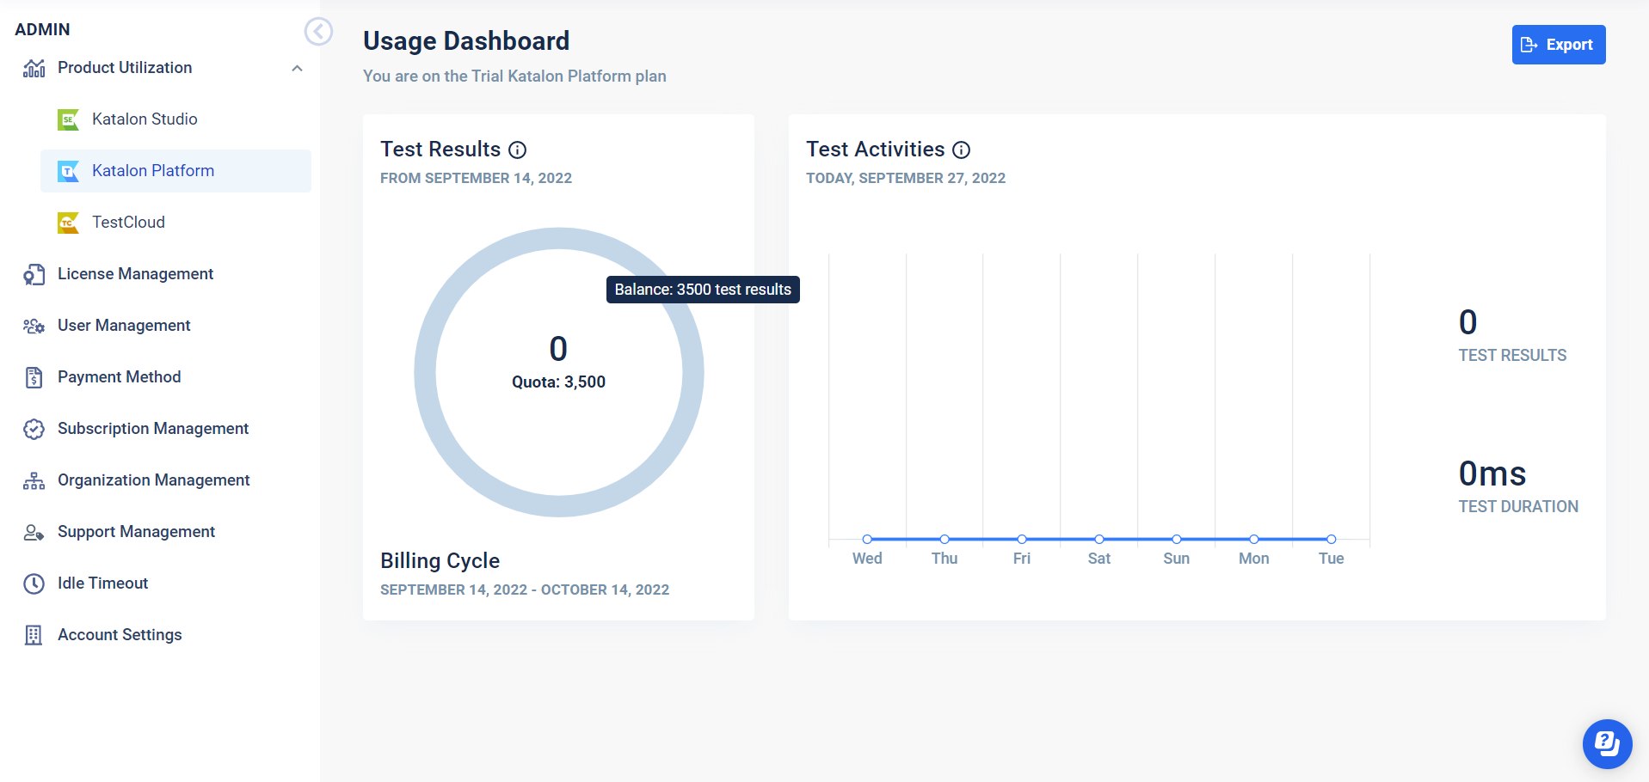Screen dimensions: 1649x782
Task: Select Katalon Platform in the sidebar
Action: [175, 171]
